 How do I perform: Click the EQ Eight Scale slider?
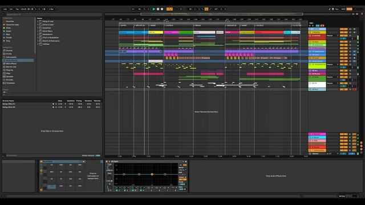point(182,184)
